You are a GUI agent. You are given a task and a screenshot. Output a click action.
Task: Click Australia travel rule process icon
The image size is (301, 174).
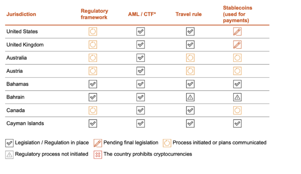[x=190, y=58]
